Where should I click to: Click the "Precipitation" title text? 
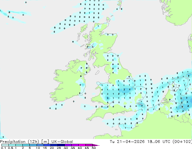[x=13, y=142]
